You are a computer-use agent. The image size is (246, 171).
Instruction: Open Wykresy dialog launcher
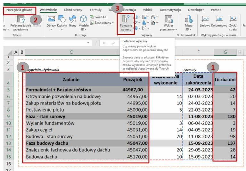pos(178,35)
